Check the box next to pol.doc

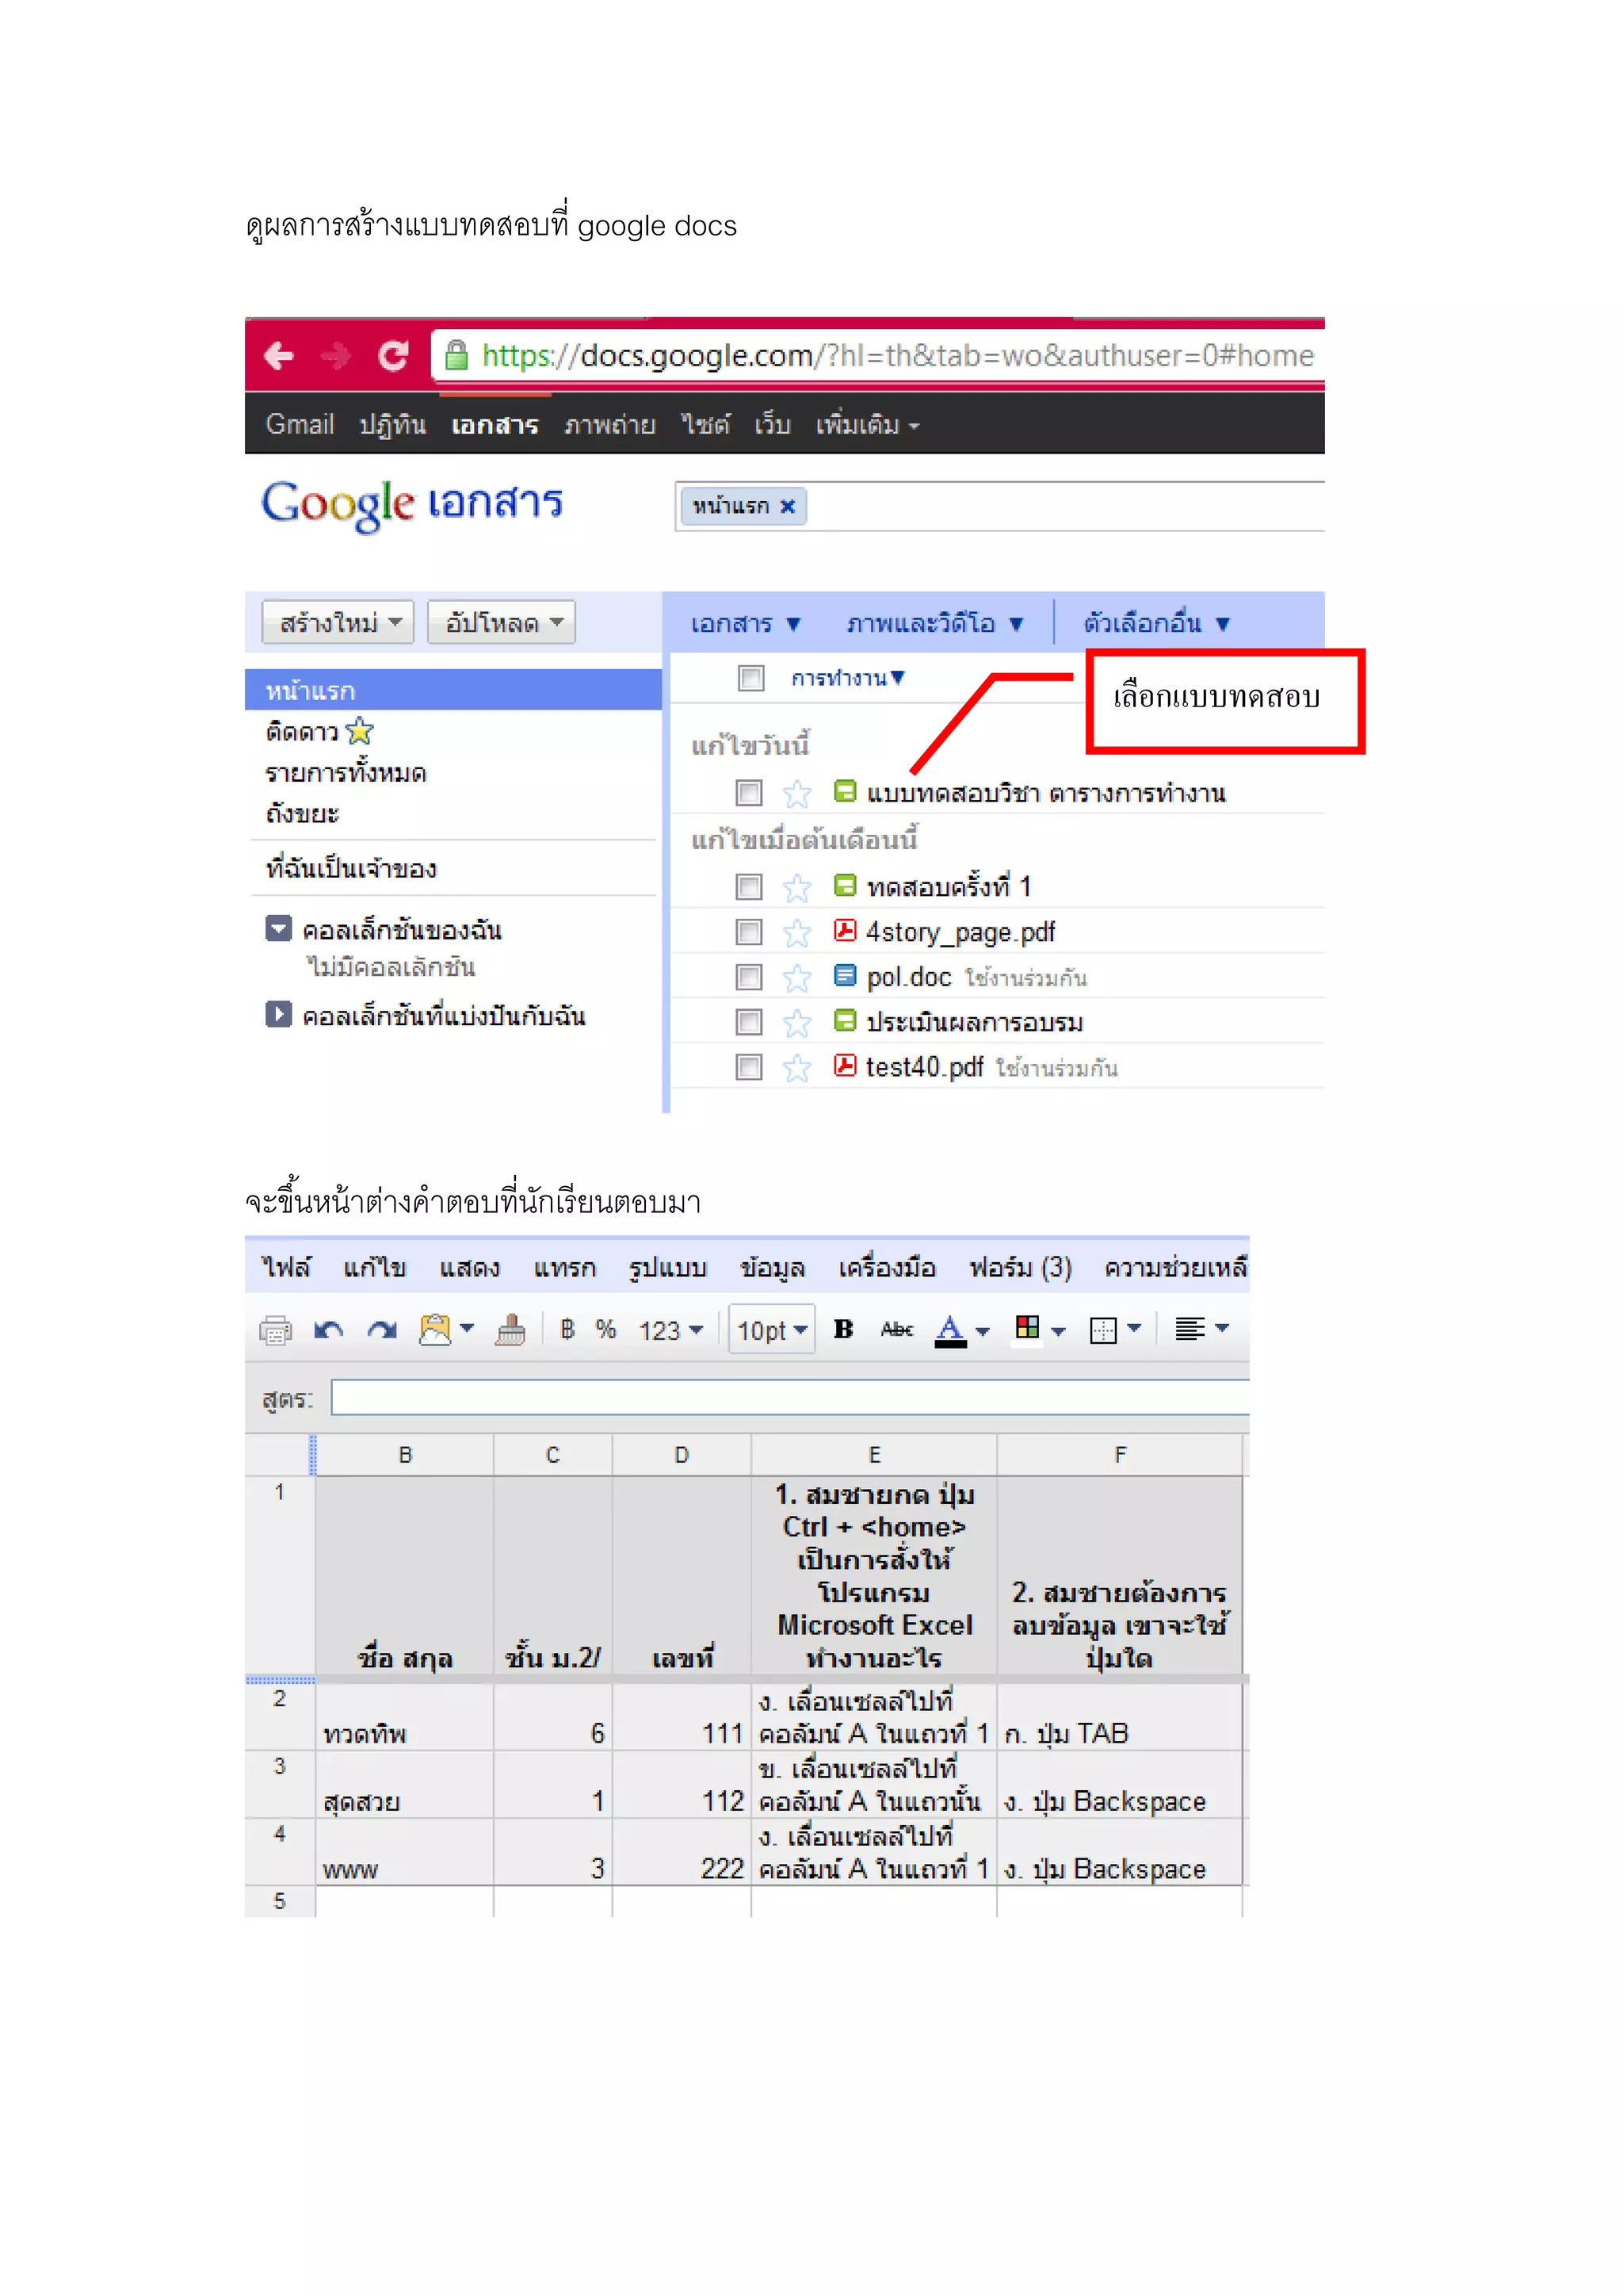749,977
